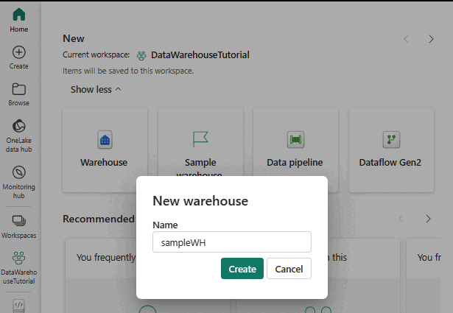This screenshot has width=453, height=313.
Task: Click the New warehouse dialog title
Action: 200,201
